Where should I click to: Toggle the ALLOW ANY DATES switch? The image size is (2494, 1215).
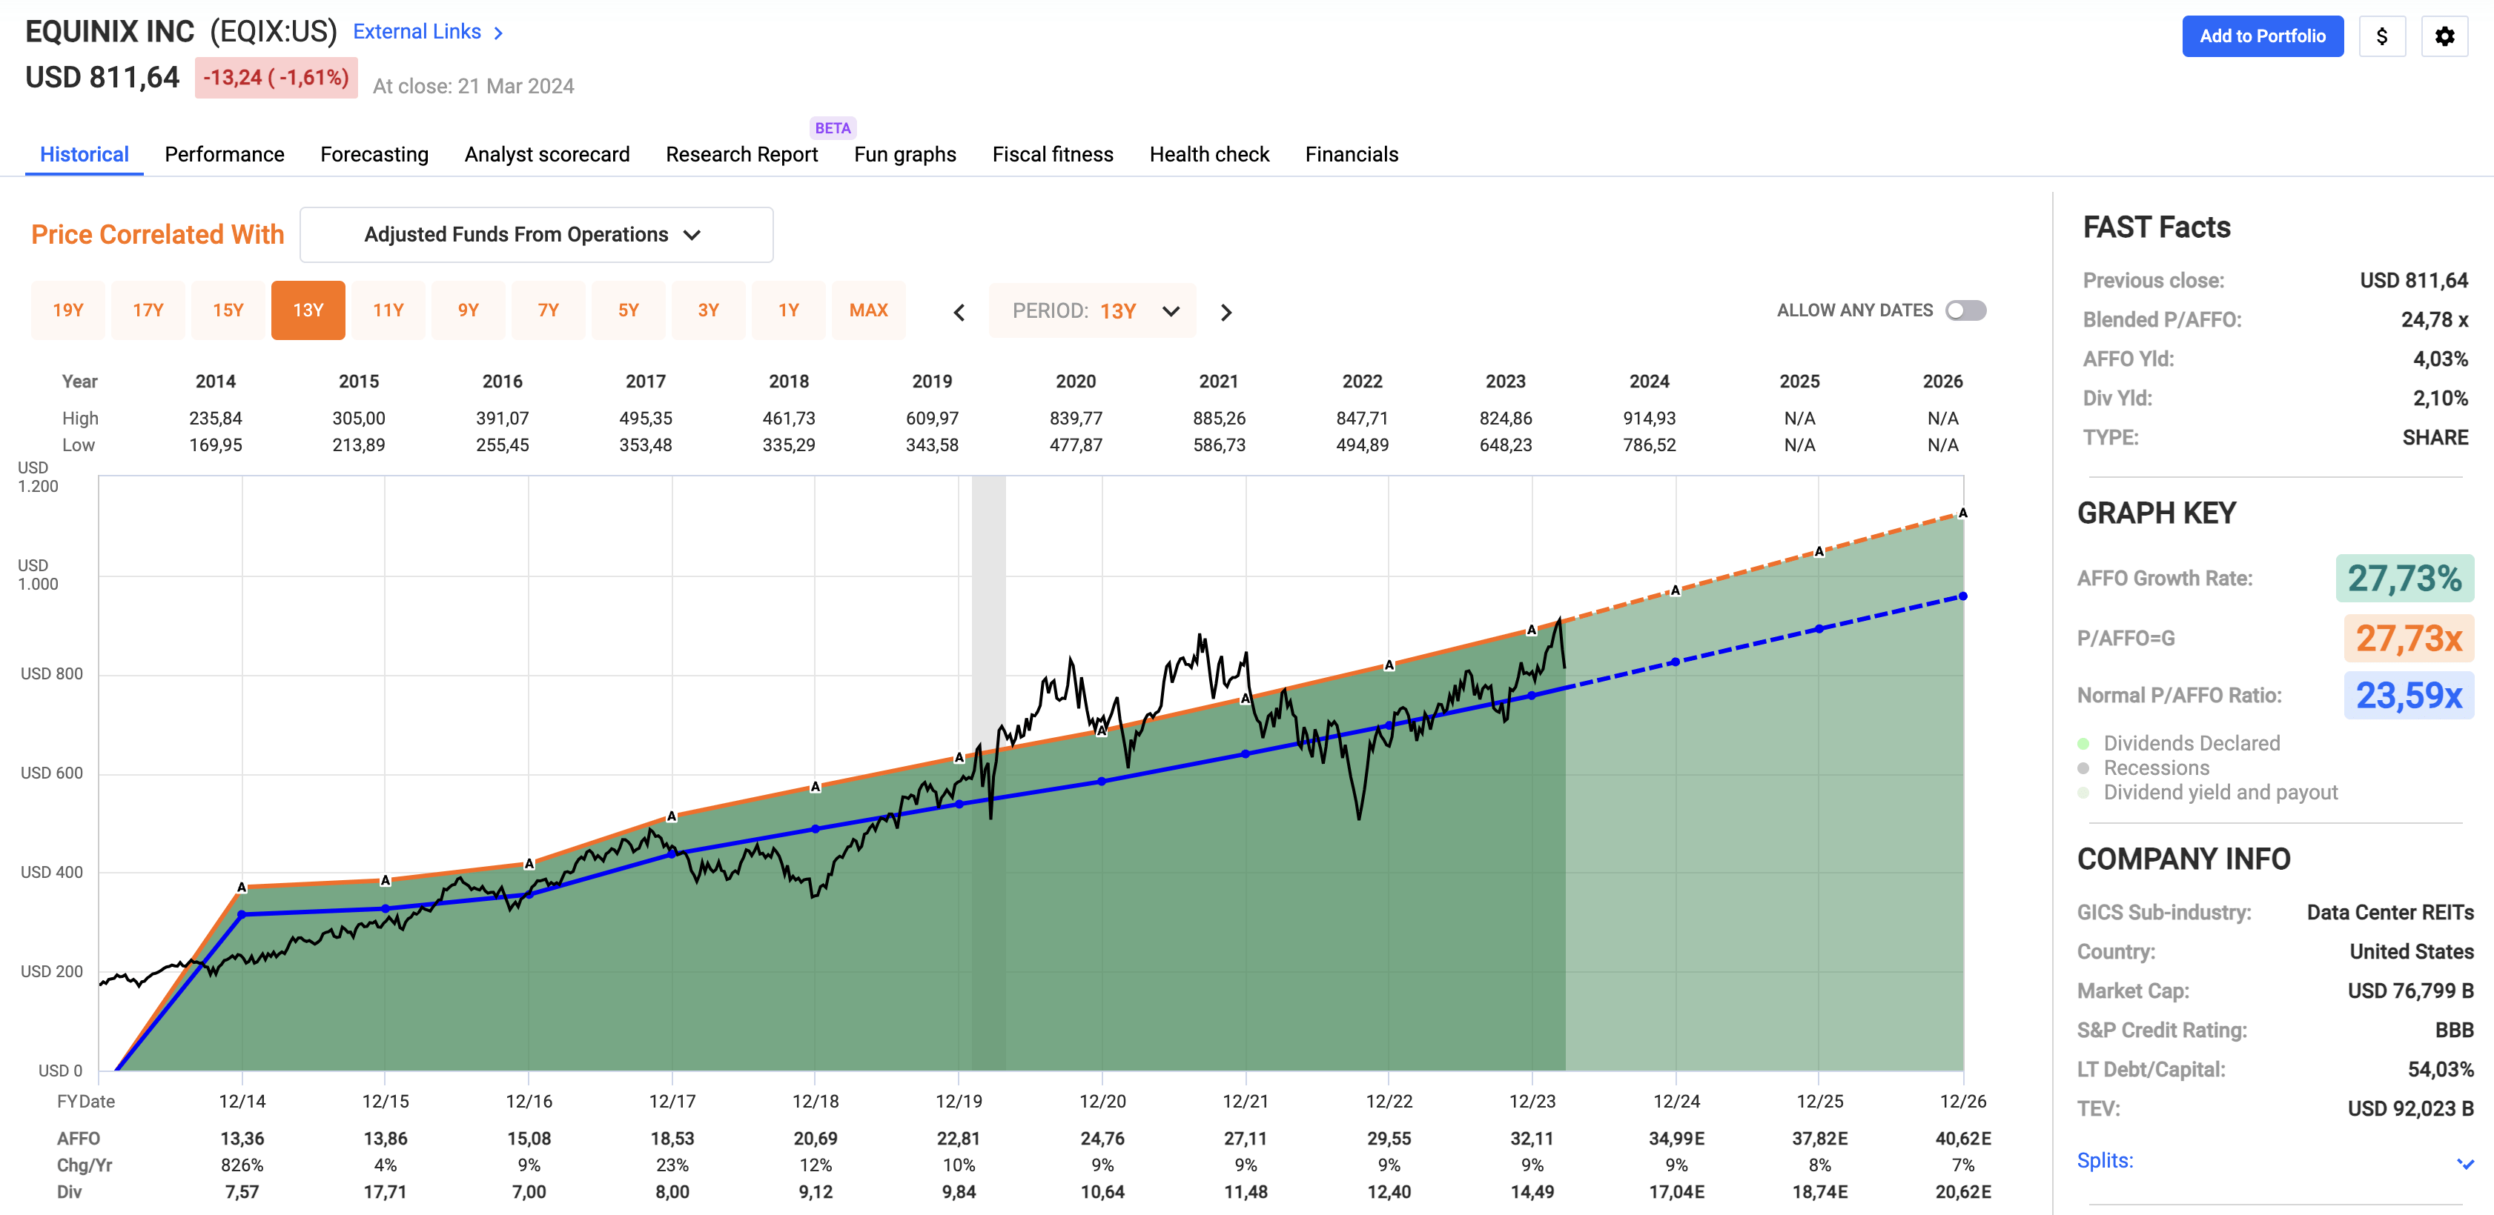click(1968, 310)
